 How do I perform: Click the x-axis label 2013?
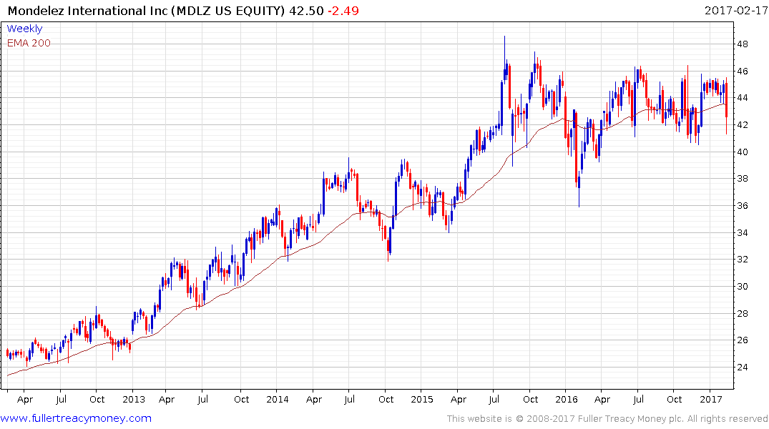[134, 399]
